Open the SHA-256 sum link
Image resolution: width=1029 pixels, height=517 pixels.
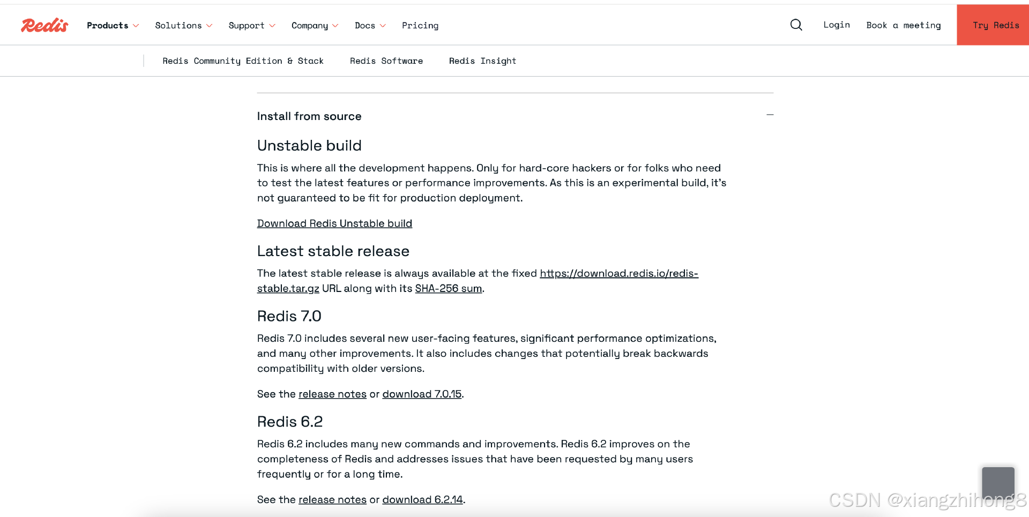point(448,288)
